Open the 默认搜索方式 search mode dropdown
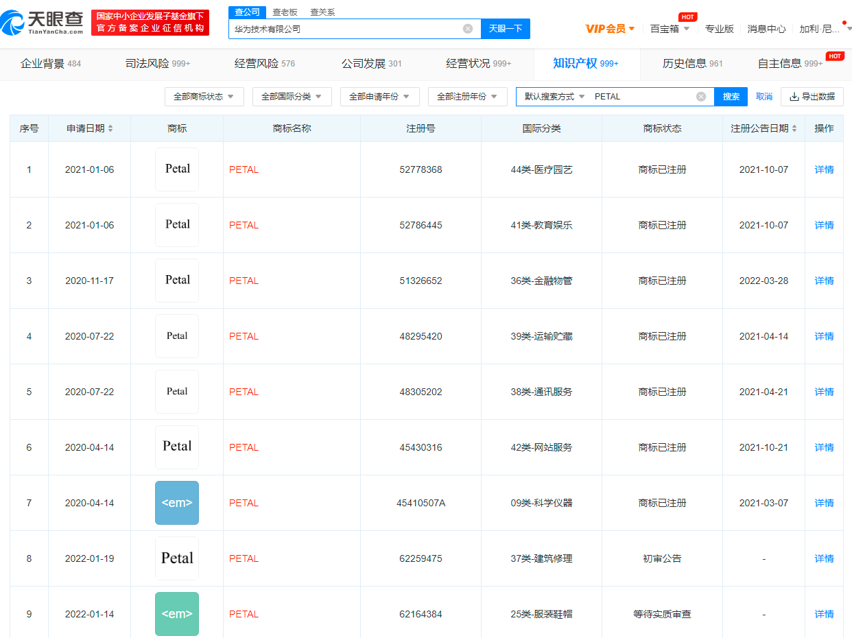This screenshot has height=638, width=852. (554, 97)
